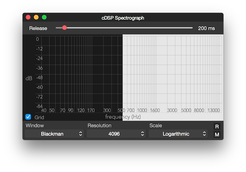
Task: Select the 200 ms release value
Action: (206, 28)
